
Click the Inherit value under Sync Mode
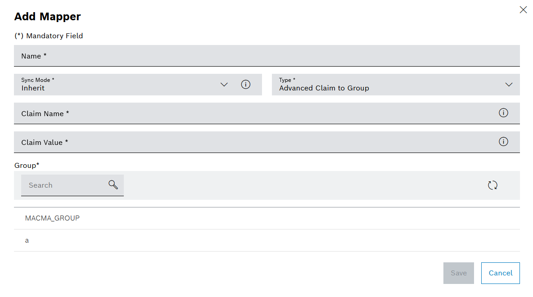click(x=33, y=88)
